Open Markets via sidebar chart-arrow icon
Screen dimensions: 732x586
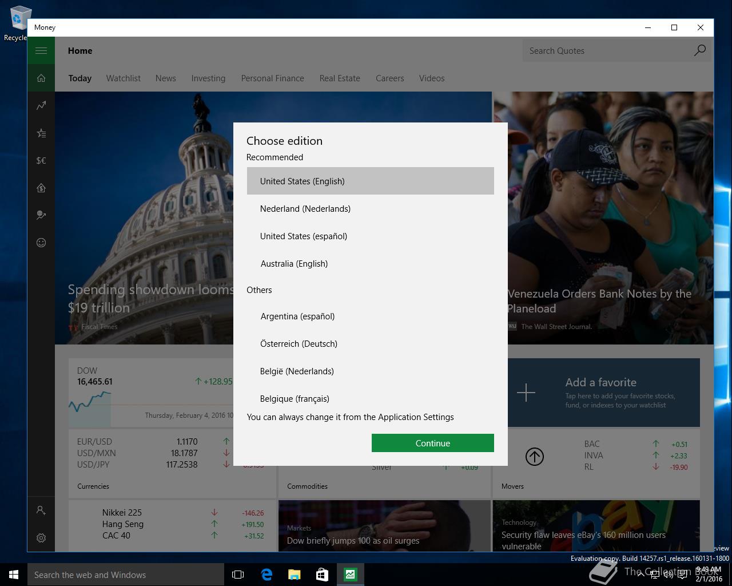point(41,106)
